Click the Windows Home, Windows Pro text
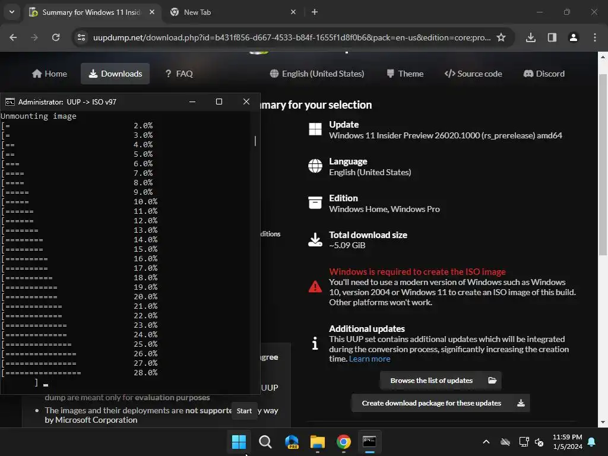 [x=384, y=209]
